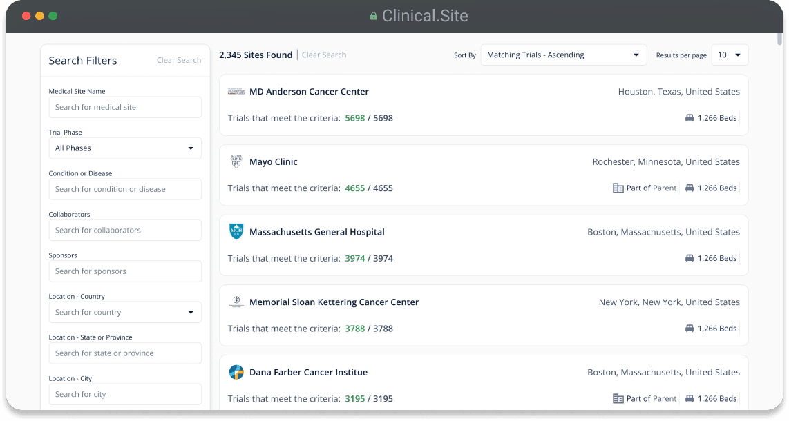Screen dimensions: 789x421
Task: Click the Mayo Clinic logo icon
Action: (x=236, y=161)
